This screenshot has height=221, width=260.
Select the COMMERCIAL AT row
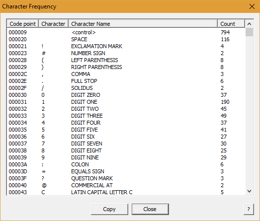126,185
